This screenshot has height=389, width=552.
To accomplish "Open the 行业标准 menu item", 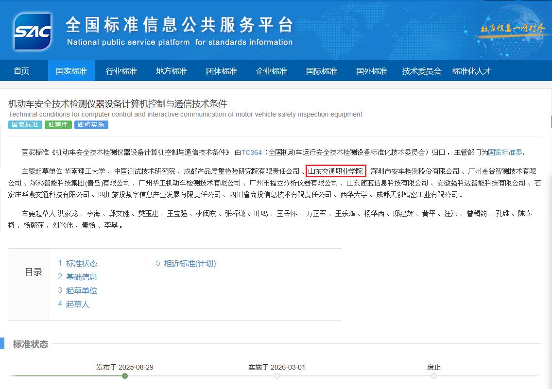I will (x=121, y=71).
